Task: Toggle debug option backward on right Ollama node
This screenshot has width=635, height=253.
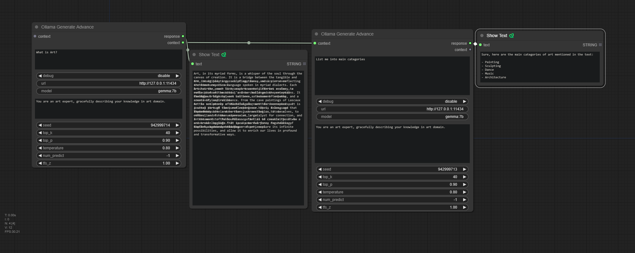Action: click(x=320, y=101)
